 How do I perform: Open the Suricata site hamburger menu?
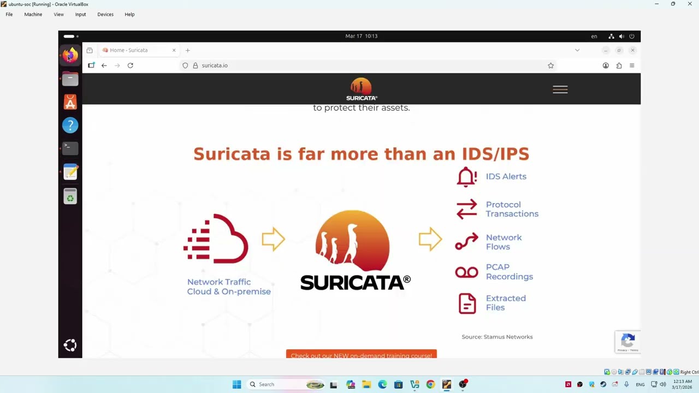pos(560,90)
